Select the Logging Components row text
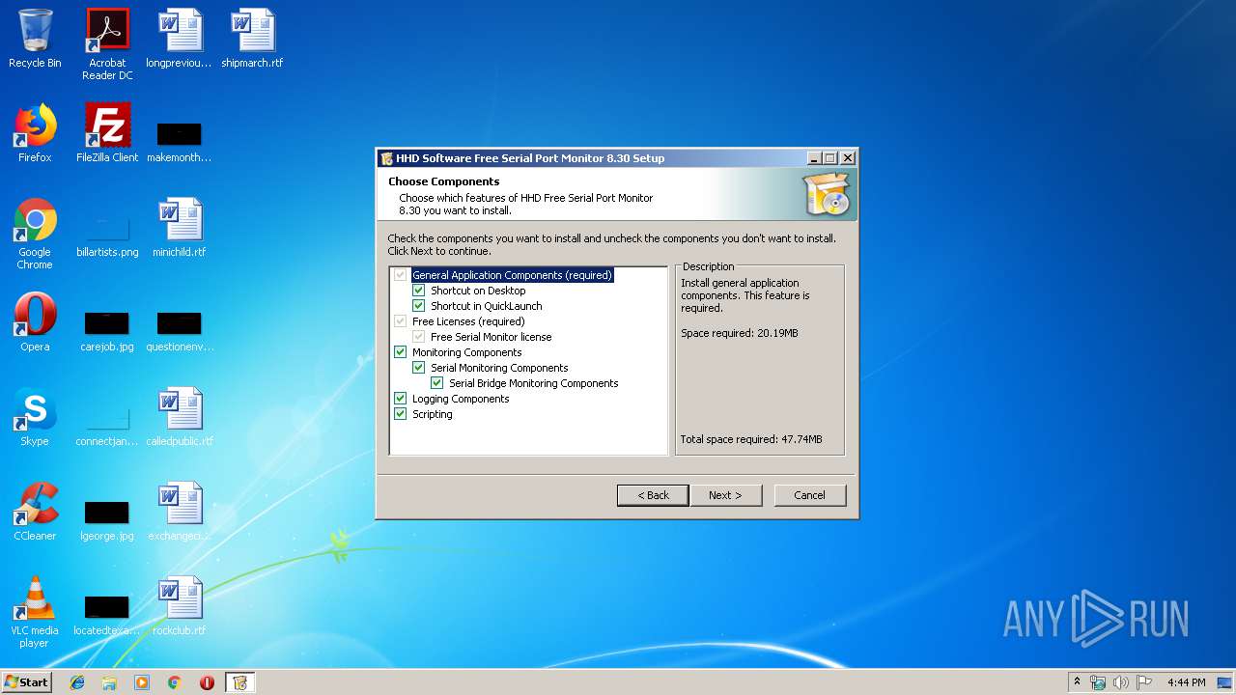The width and height of the screenshot is (1236, 695). click(461, 399)
